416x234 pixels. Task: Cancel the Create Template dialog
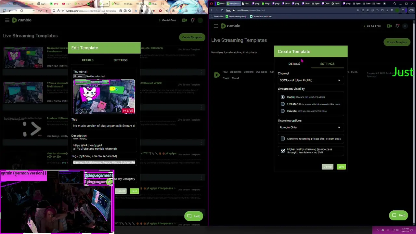pos(327,167)
